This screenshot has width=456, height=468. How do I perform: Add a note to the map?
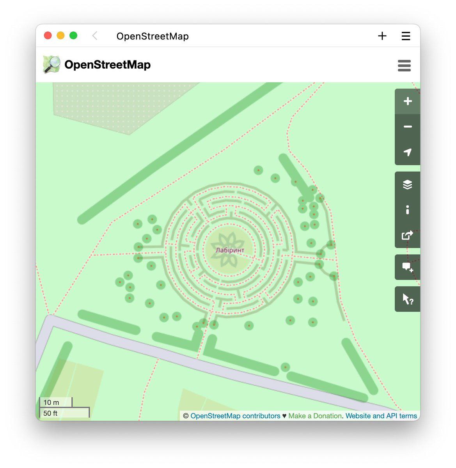[x=408, y=267]
